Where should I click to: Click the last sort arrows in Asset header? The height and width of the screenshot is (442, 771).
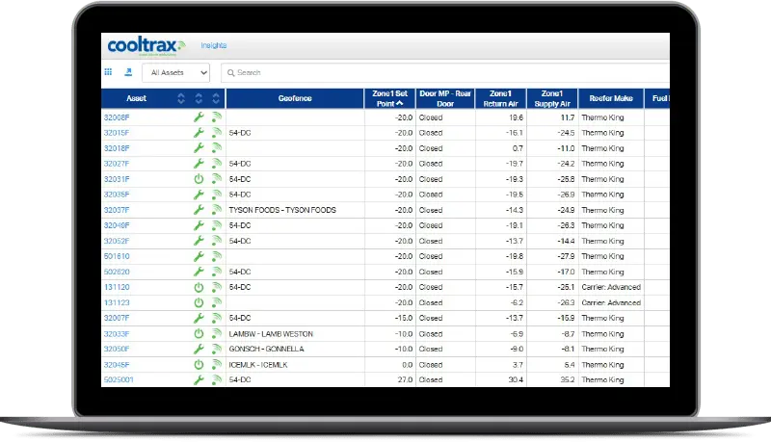click(216, 98)
